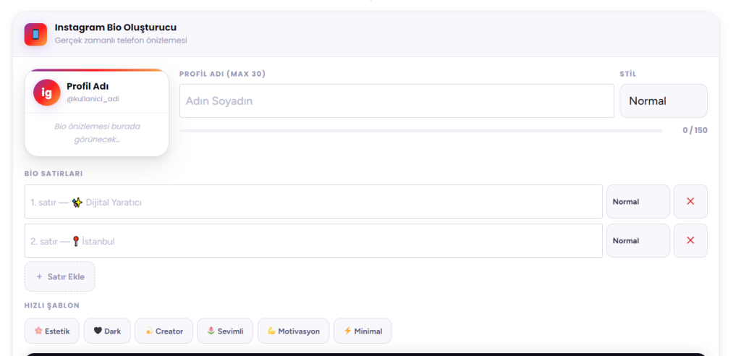
Task: Apply the Motivasyon quick template
Action: (294, 331)
